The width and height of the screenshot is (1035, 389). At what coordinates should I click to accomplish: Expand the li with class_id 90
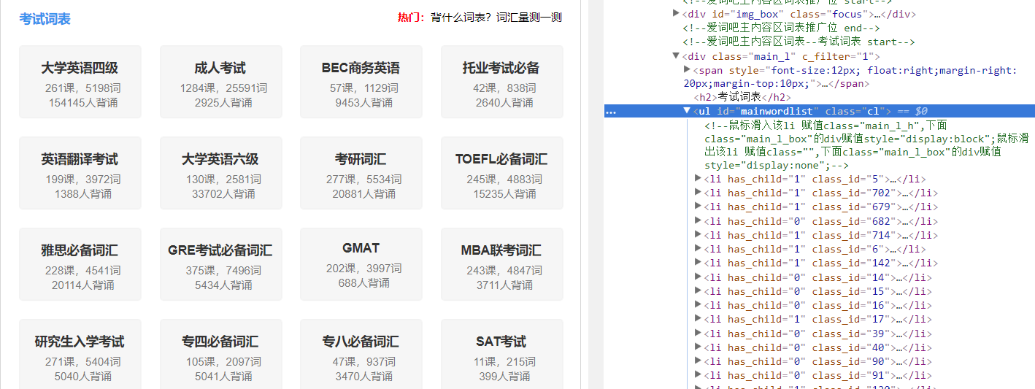(x=698, y=361)
